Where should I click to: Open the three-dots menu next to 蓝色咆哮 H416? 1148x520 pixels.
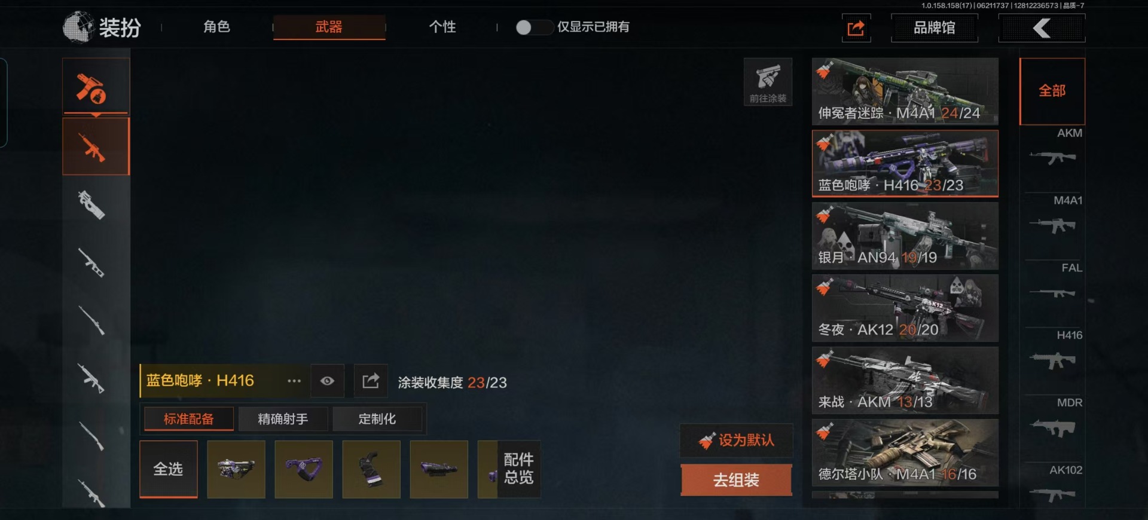[x=294, y=381]
